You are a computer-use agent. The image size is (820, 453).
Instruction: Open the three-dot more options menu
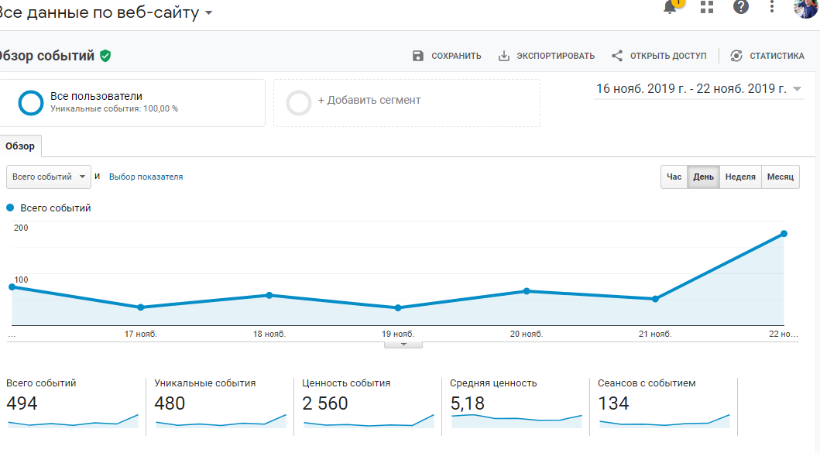772,7
